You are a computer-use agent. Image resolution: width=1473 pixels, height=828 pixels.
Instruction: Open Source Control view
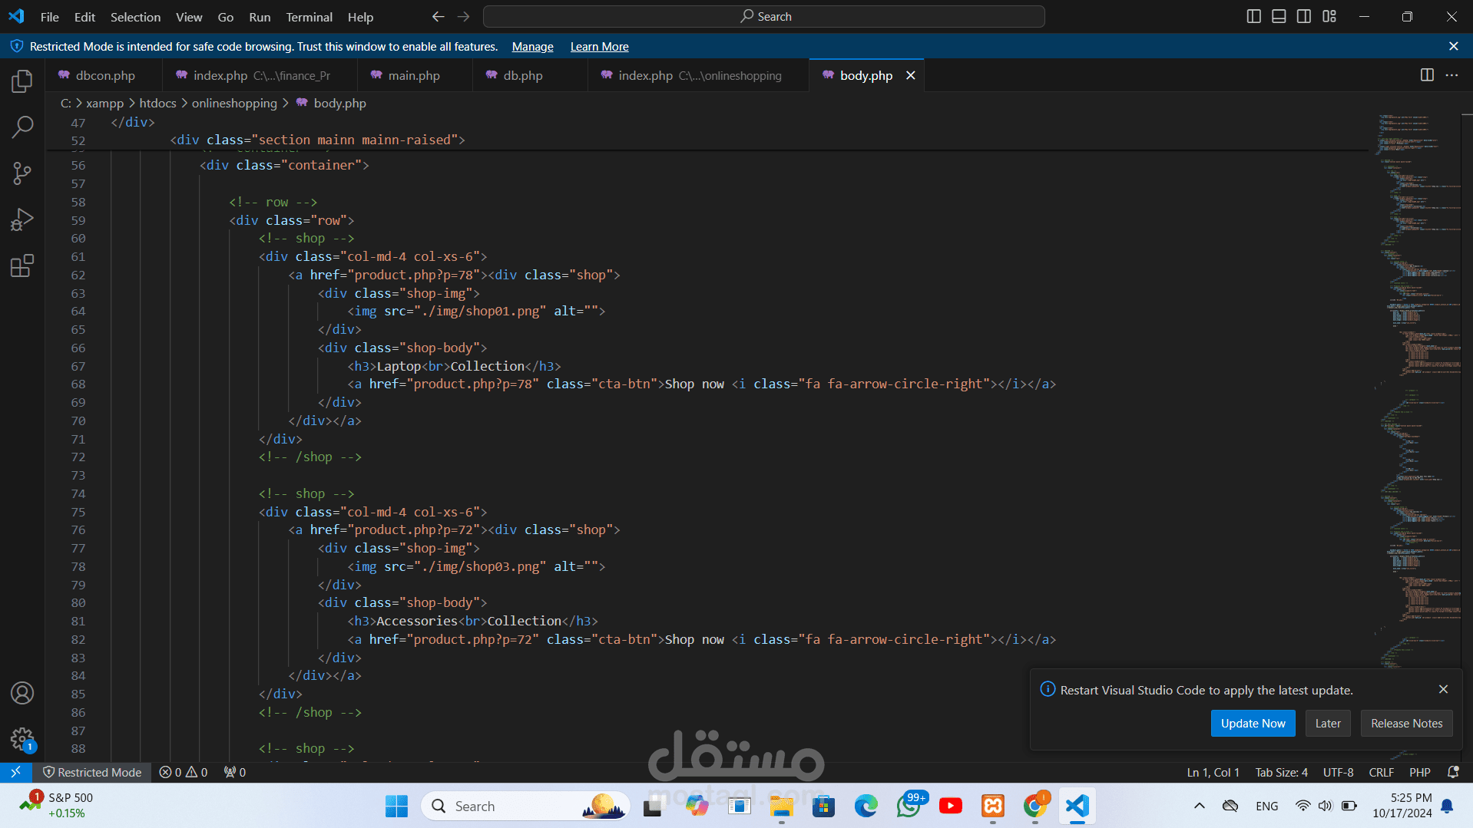coord(22,173)
